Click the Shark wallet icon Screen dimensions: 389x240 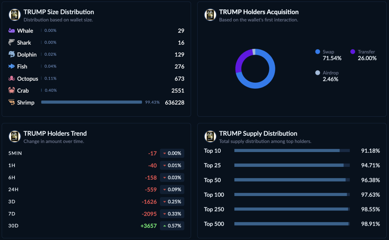click(11, 42)
